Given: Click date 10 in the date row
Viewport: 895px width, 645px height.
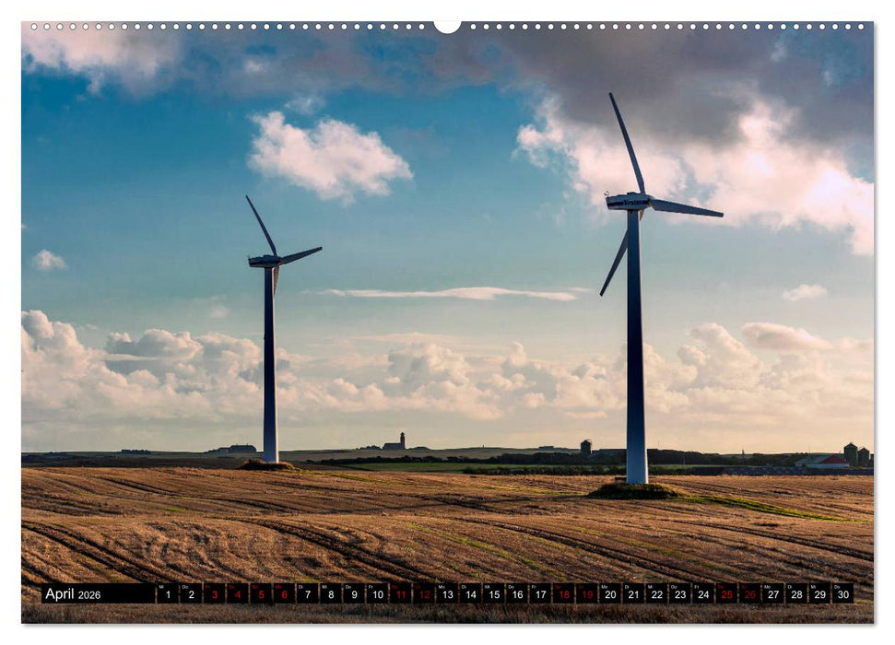Looking at the screenshot, I should pos(376,595).
